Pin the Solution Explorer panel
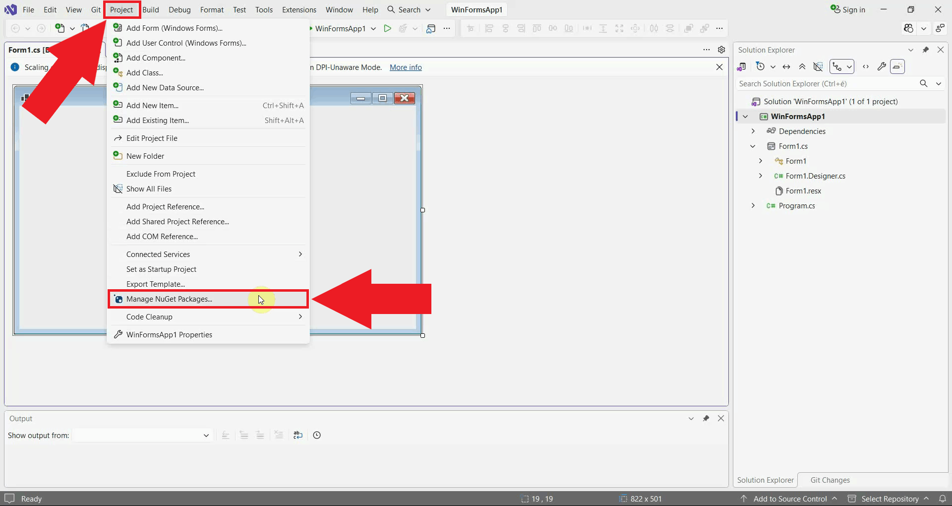The width and height of the screenshot is (952, 506). click(926, 50)
